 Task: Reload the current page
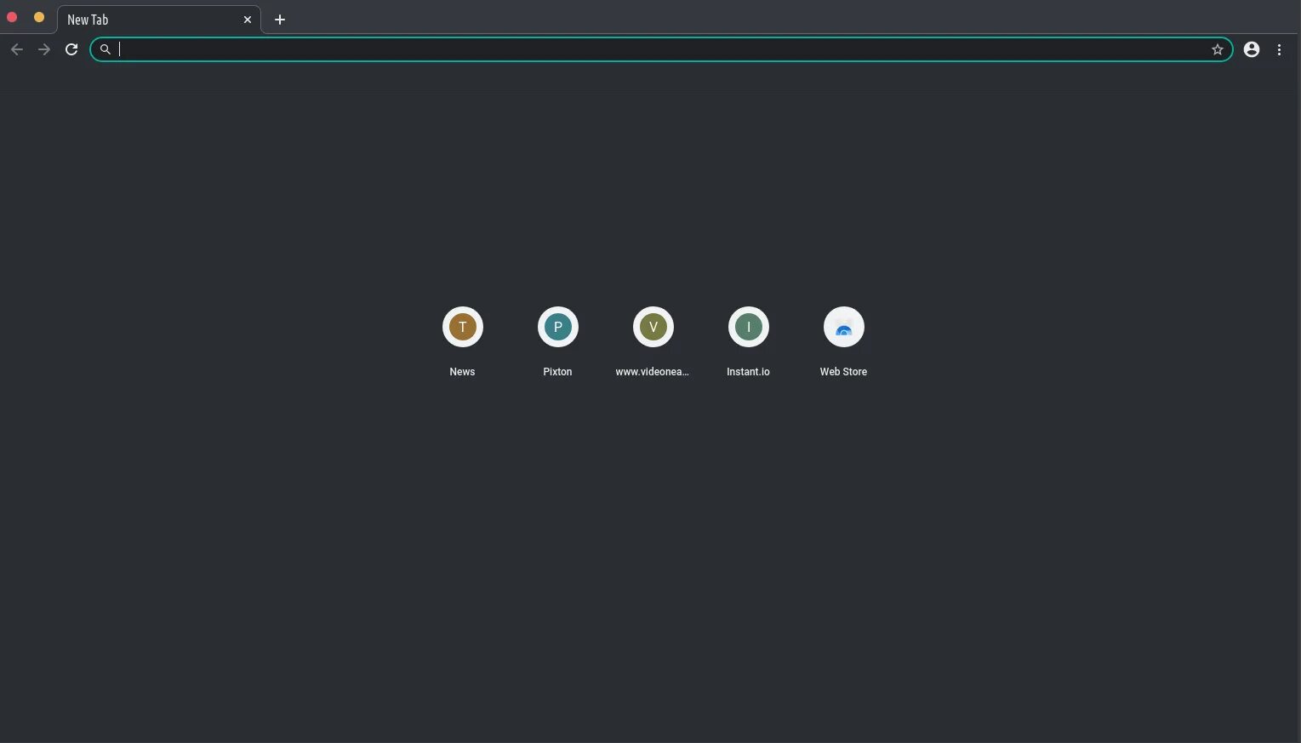pos(71,49)
